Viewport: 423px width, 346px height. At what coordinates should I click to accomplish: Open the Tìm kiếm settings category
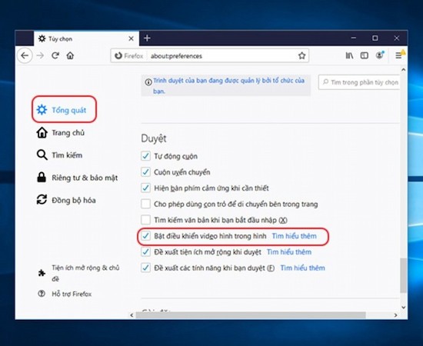click(59, 155)
